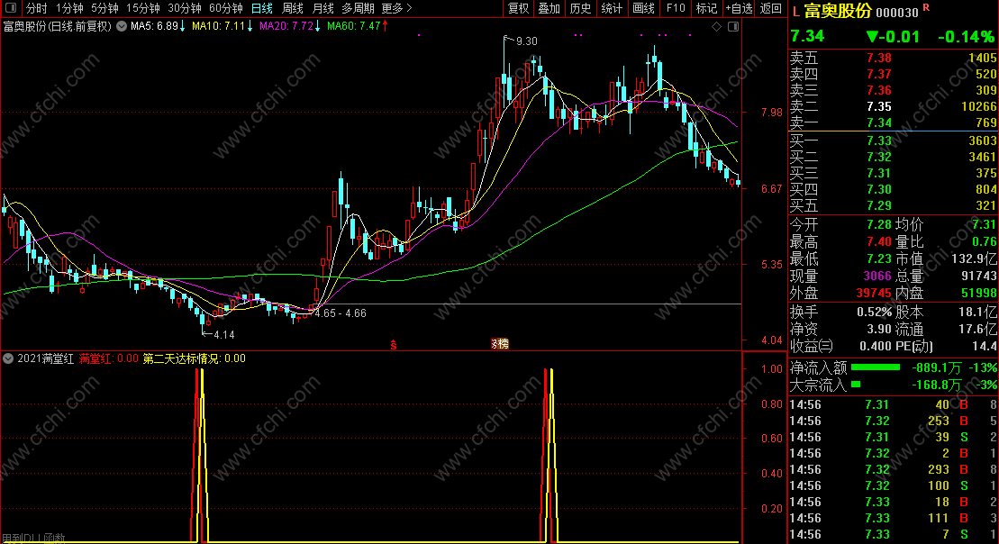Click the 叠加 overlay button
The image size is (999, 544).
pos(549,8)
